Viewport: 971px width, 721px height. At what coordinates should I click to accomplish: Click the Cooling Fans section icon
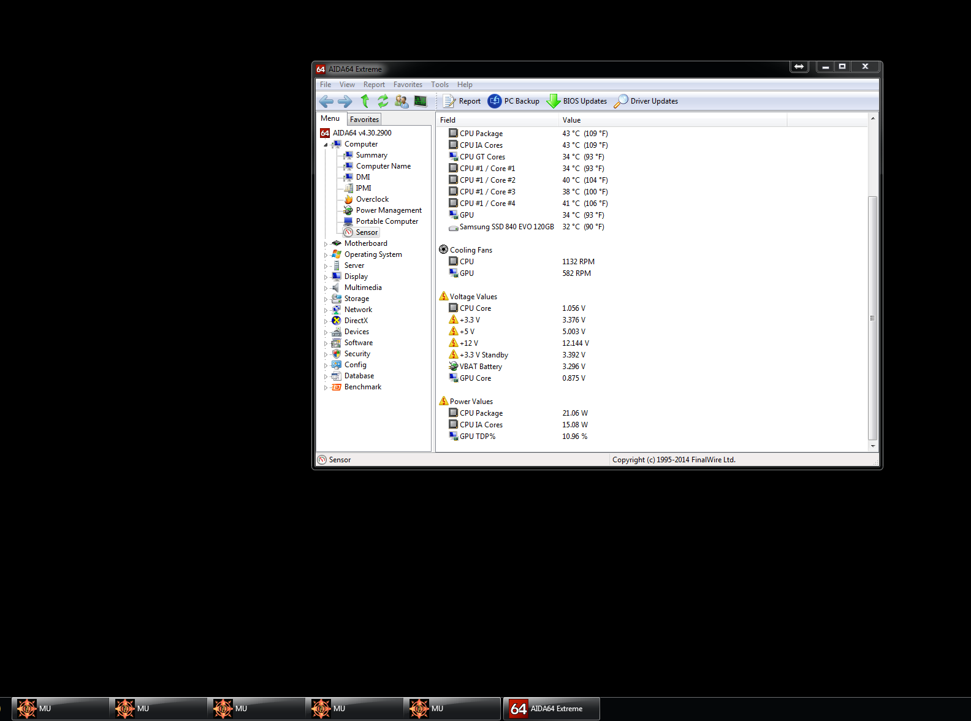click(x=444, y=250)
